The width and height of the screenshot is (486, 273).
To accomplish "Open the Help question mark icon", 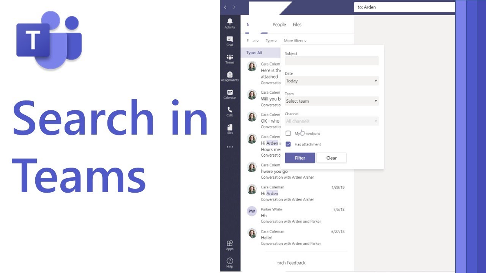I will click(x=230, y=262).
